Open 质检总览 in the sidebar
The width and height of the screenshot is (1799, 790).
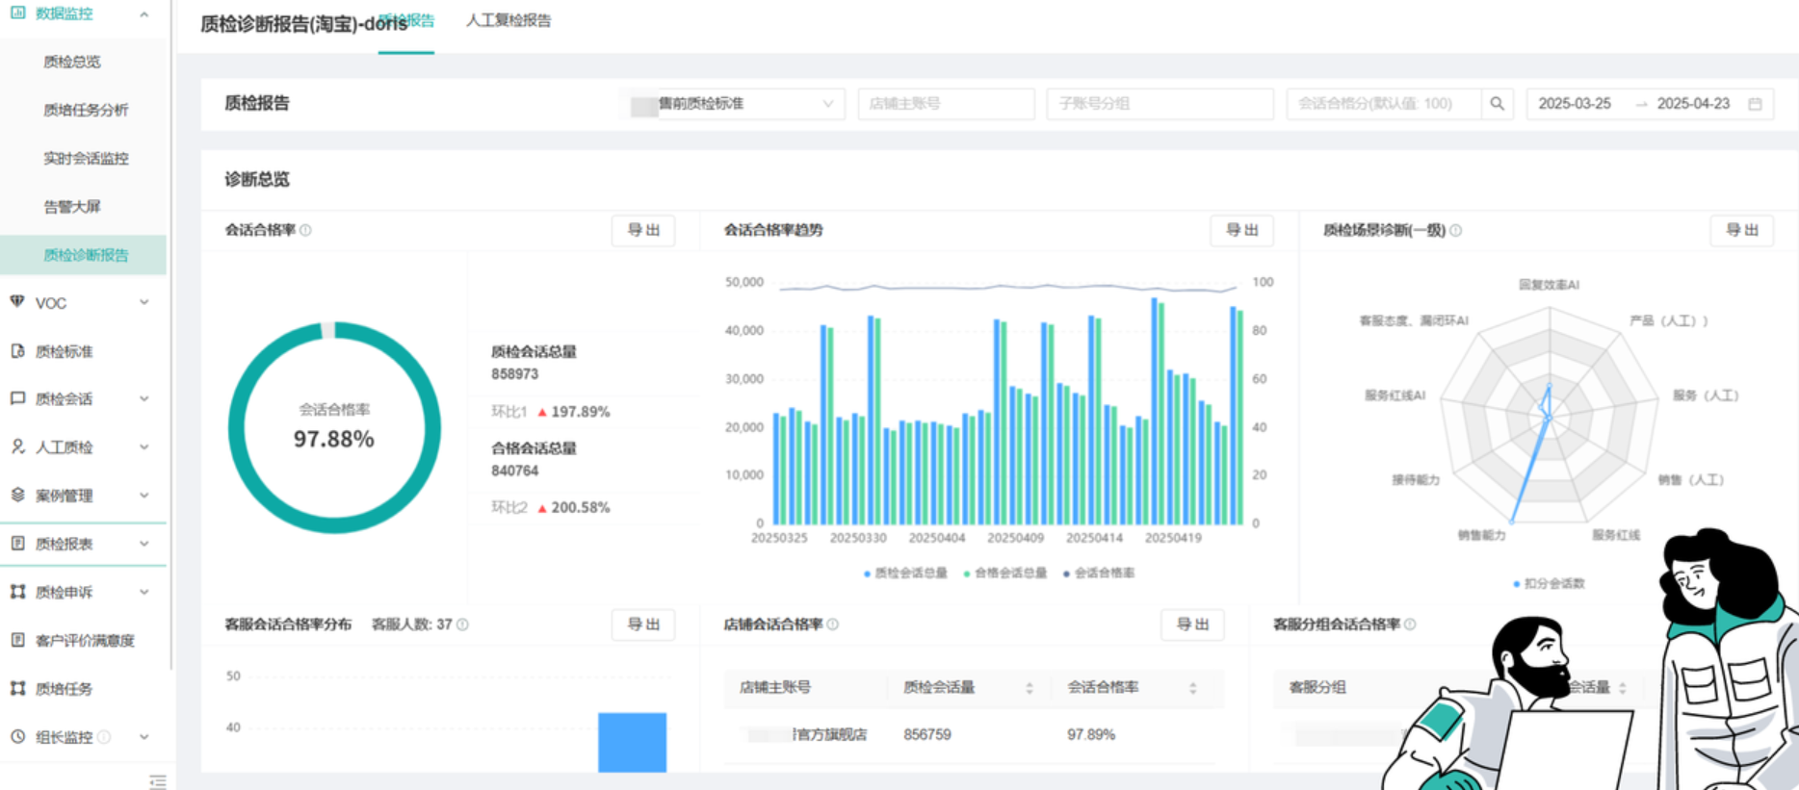click(x=72, y=62)
